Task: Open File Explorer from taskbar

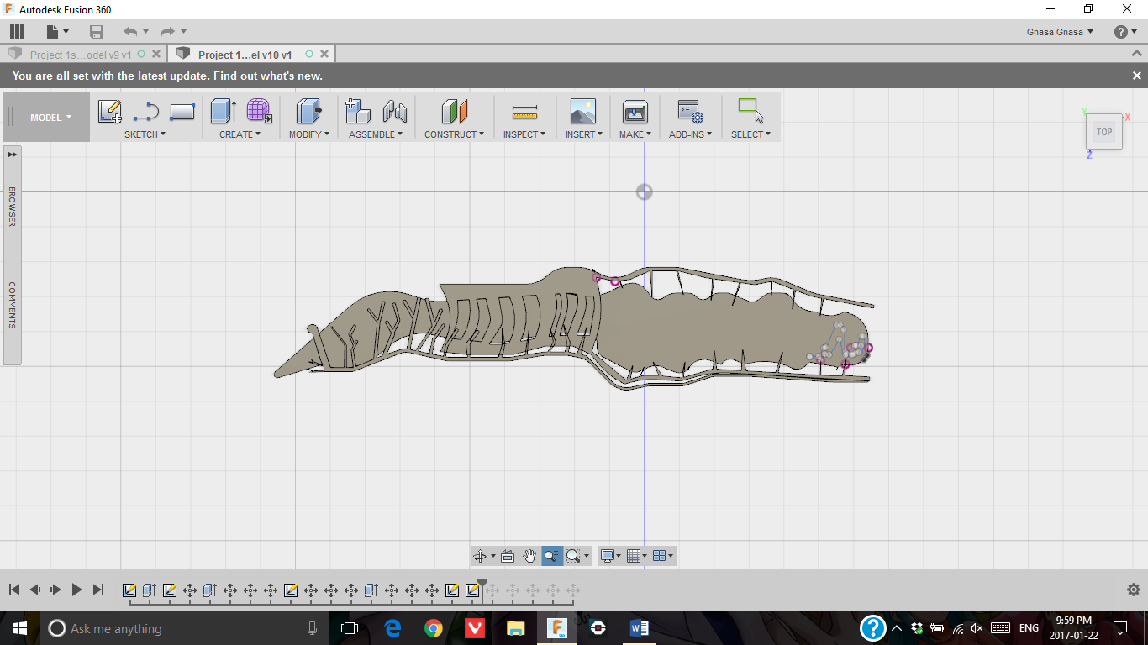Action: pyautogui.click(x=515, y=628)
